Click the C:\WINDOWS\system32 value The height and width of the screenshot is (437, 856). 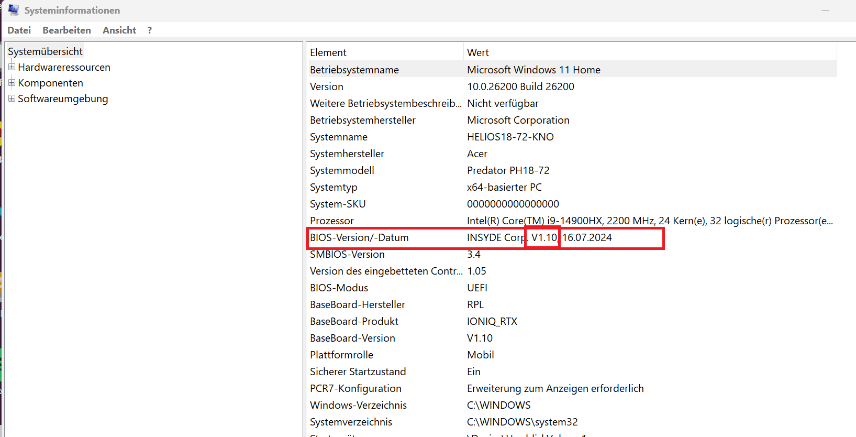(523, 422)
